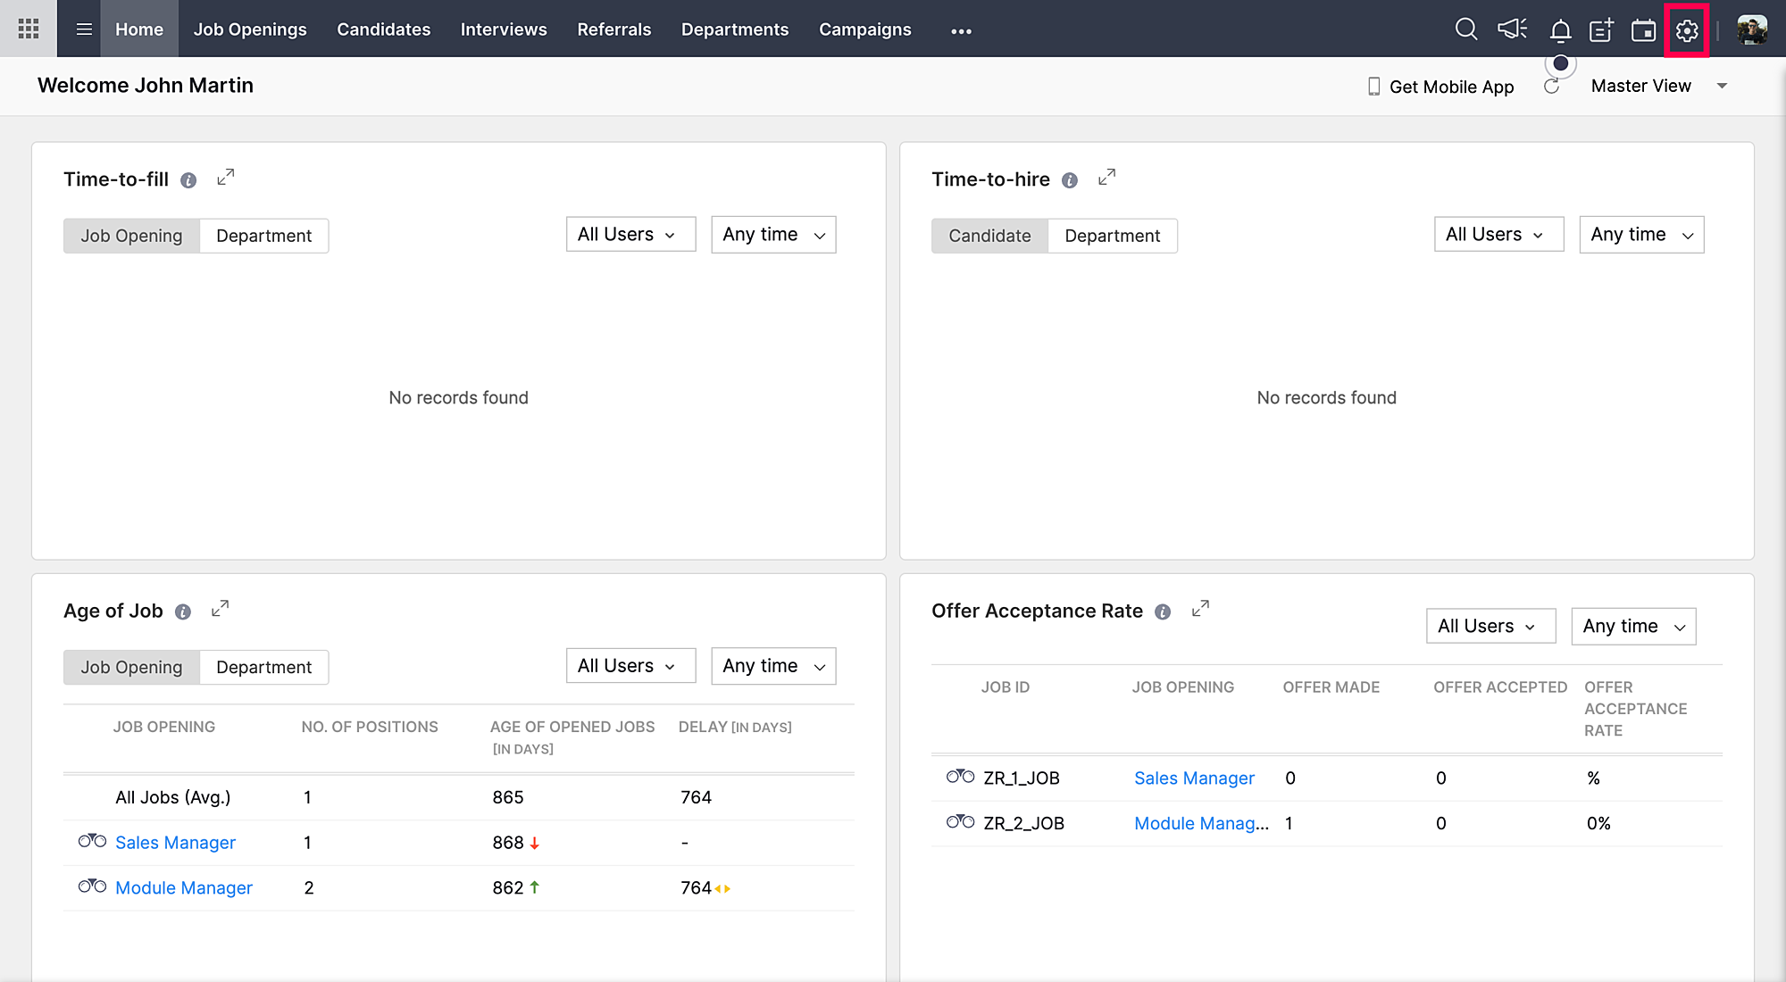The height and width of the screenshot is (982, 1786).
Task: Open the announcements megaphone icon
Action: [1512, 29]
